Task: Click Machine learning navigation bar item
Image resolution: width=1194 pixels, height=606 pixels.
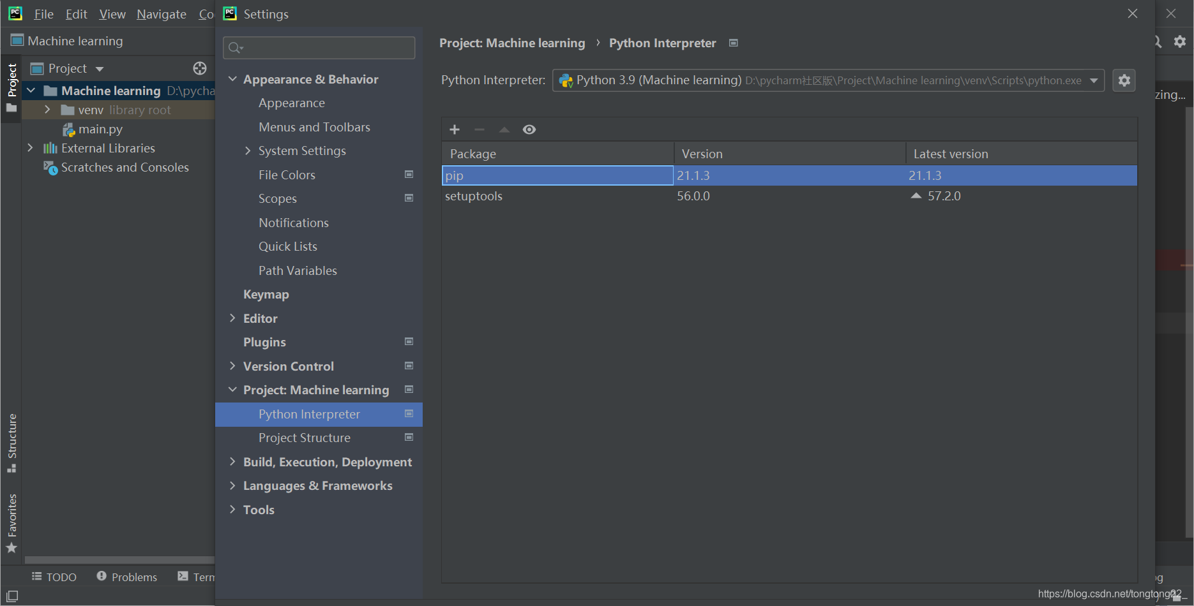Action: (67, 41)
